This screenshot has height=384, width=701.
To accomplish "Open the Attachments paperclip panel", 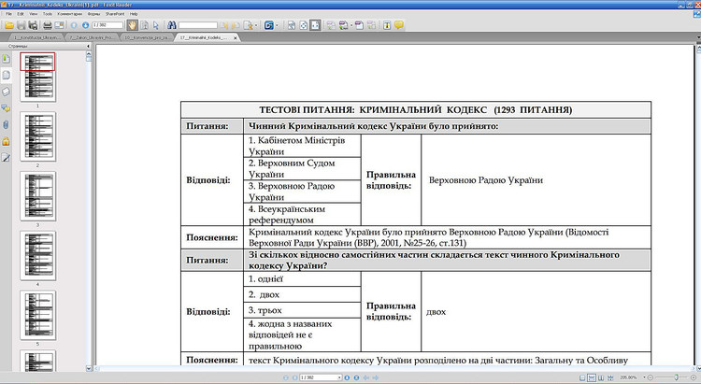I will (x=6, y=124).
